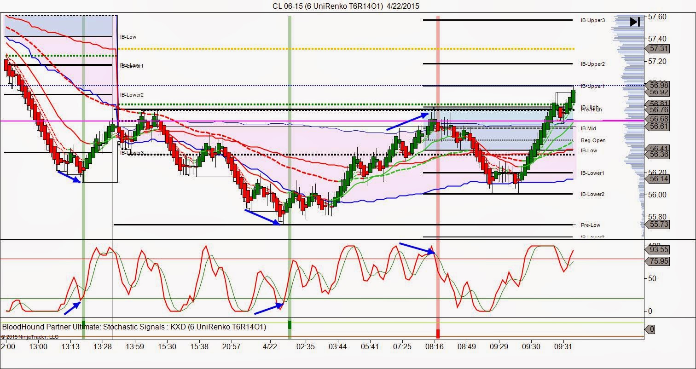Select the IB-Upper3 level label
Viewport: 696px width, 369px height.
(x=593, y=20)
